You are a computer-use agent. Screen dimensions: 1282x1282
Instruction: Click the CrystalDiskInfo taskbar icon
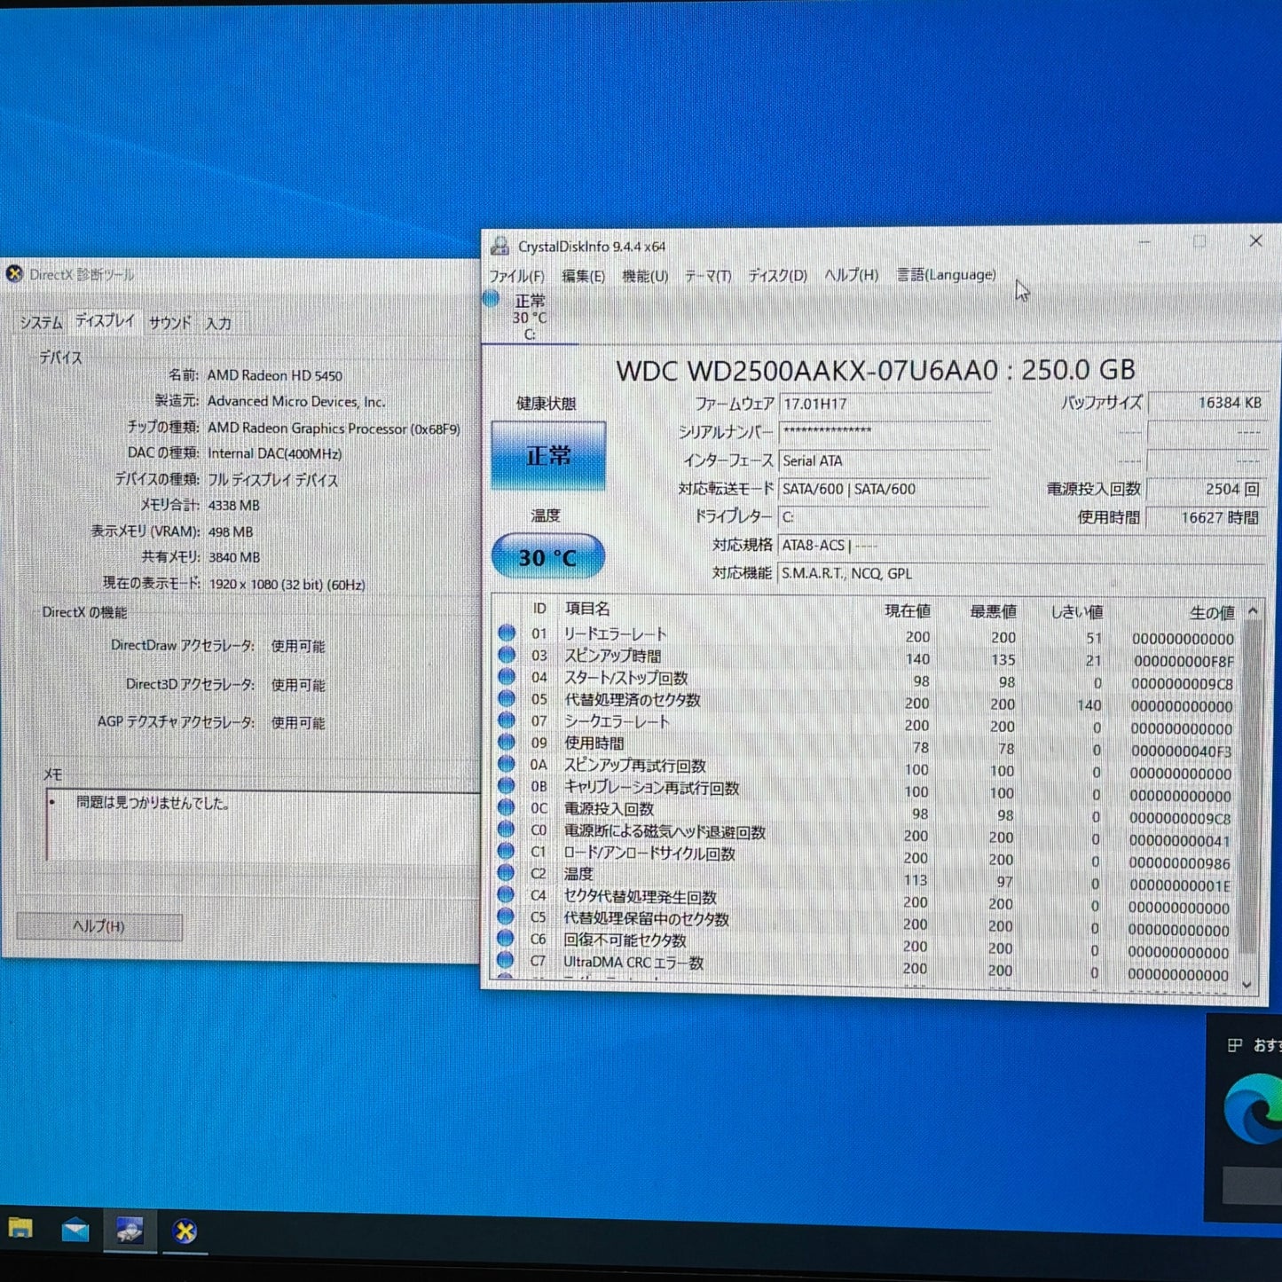click(130, 1231)
